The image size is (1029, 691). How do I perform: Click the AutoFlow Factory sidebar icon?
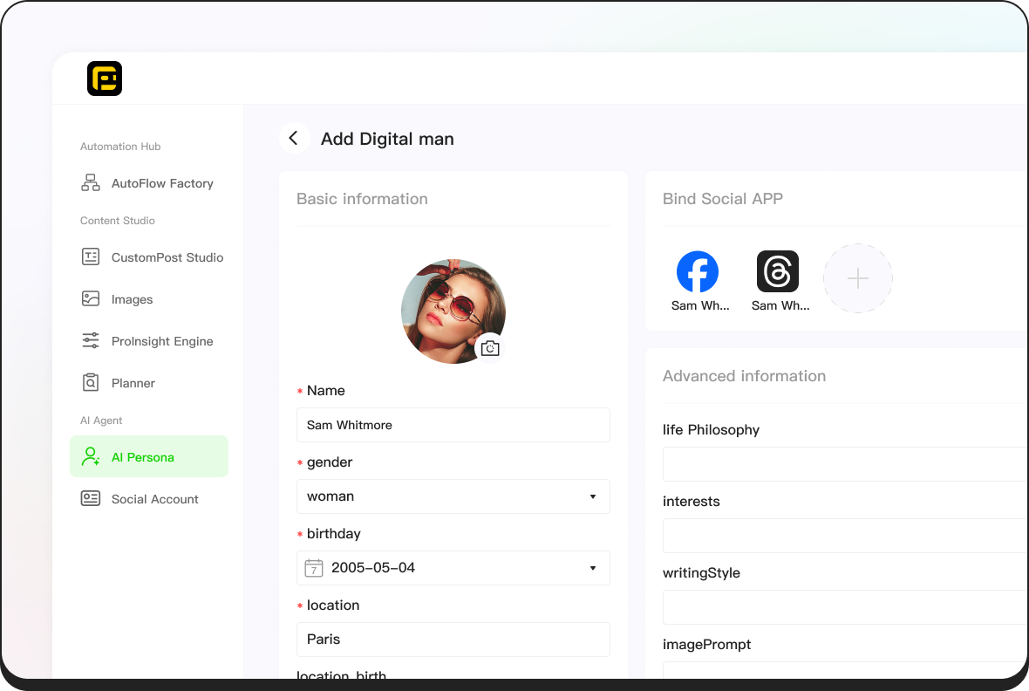point(91,183)
